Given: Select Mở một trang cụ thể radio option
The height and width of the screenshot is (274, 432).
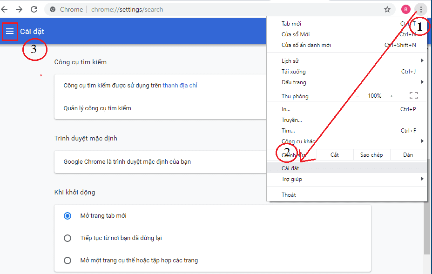Looking at the screenshot, I should tap(68, 261).
